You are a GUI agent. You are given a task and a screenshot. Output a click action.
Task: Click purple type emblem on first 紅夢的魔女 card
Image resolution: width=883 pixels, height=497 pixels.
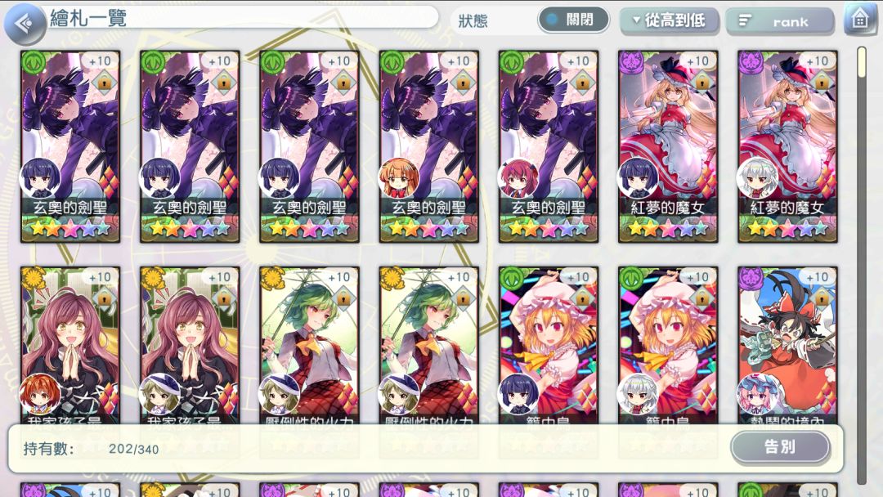(x=630, y=62)
